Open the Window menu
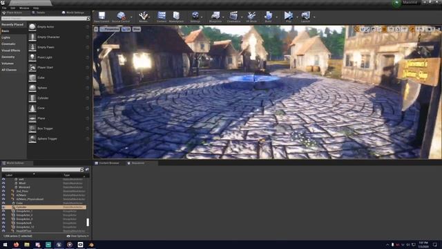This screenshot has height=249, width=442. point(24,8)
